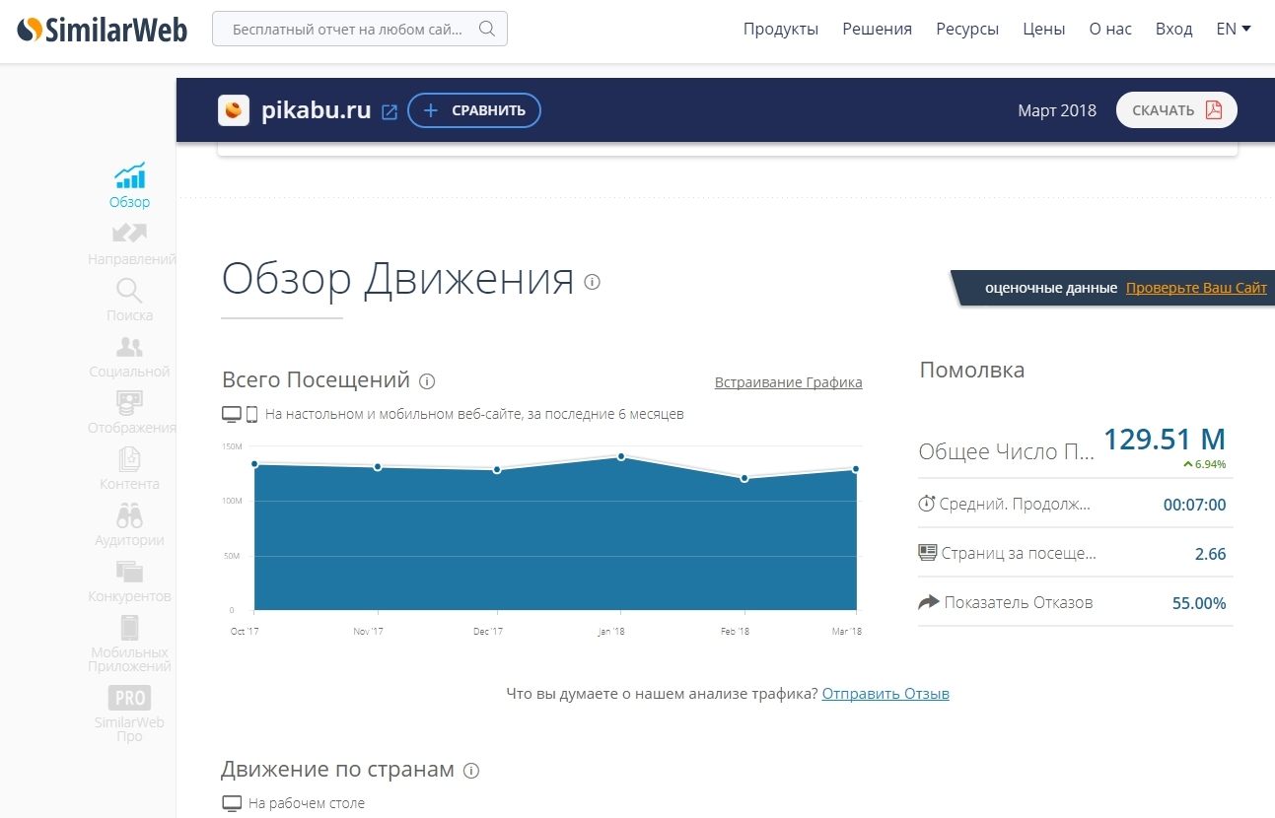The image size is (1275, 818).
Task: Open the Контента sidebar section
Action: (x=129, y=468)
